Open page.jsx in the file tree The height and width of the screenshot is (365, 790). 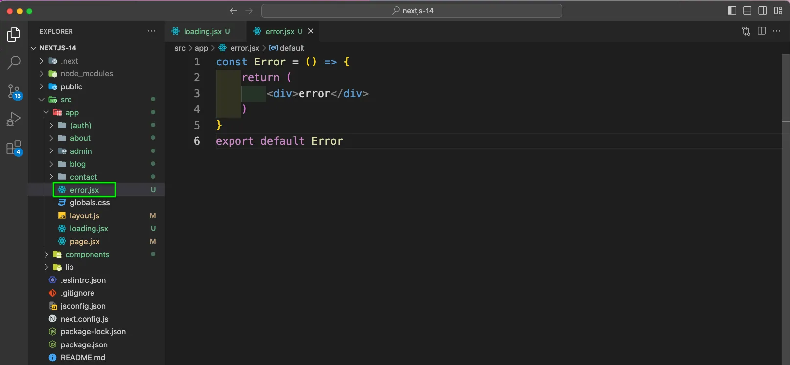click(96, 241)
